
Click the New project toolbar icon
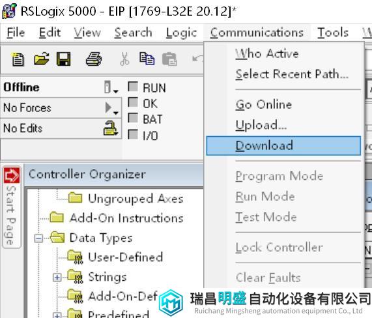(x=18, y=59)
